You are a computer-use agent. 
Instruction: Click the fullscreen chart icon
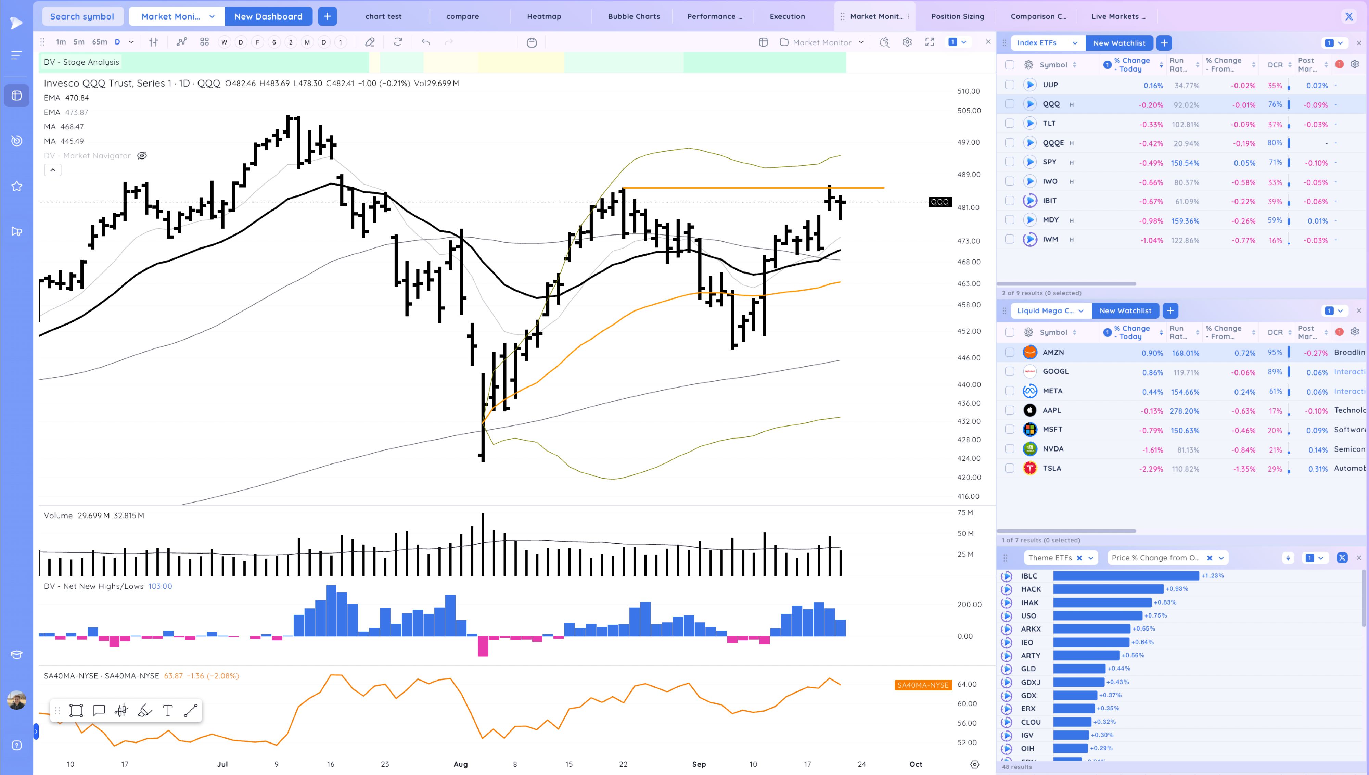coord(930,42)
